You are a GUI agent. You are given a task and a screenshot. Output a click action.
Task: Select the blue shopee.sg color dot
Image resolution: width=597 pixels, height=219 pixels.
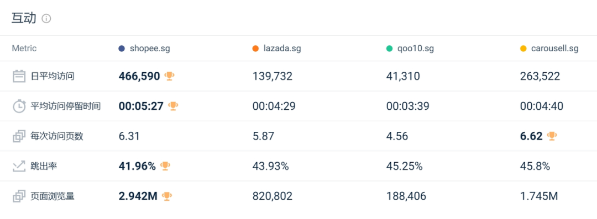click(x=122, y=49)
